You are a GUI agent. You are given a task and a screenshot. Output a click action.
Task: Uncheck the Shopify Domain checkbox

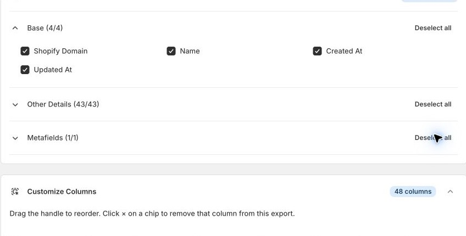click(x=25, y=51)
